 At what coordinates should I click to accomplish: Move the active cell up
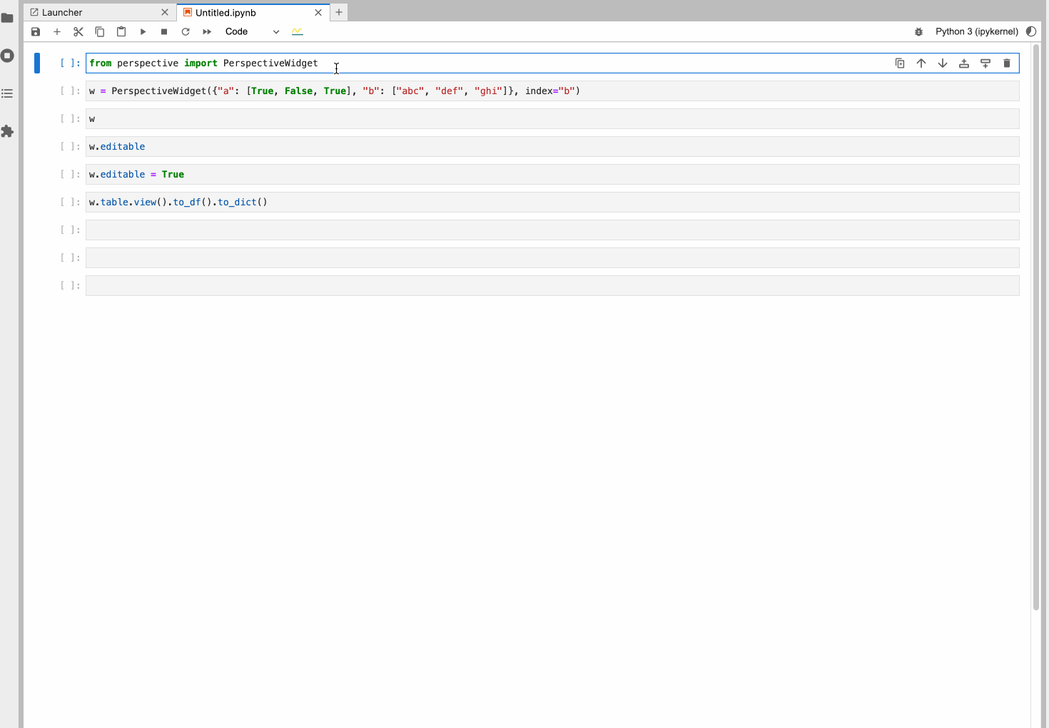tap(921, 63)
